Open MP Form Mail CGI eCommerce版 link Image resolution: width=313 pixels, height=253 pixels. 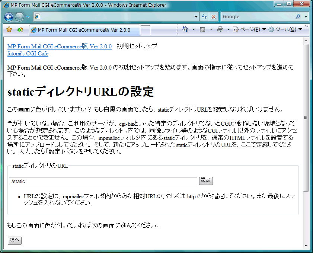60,46
